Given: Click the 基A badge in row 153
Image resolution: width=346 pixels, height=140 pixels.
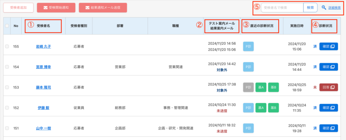Looking at the screenshot, I should tap(261, 87).
